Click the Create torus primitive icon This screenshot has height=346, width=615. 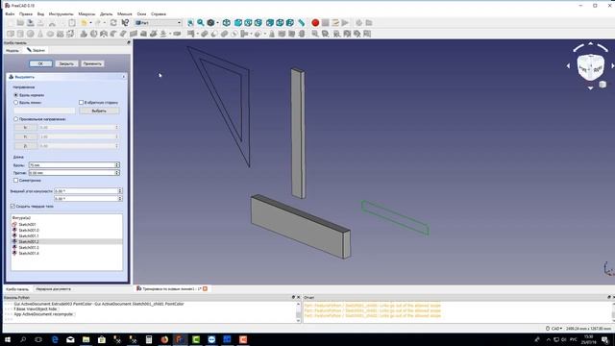[x=50, y=34]
